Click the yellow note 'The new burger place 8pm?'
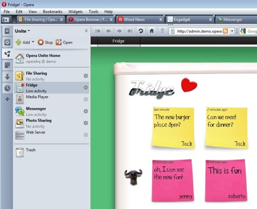The height and width of the screenshot is (209, 257). coord(173,128)
